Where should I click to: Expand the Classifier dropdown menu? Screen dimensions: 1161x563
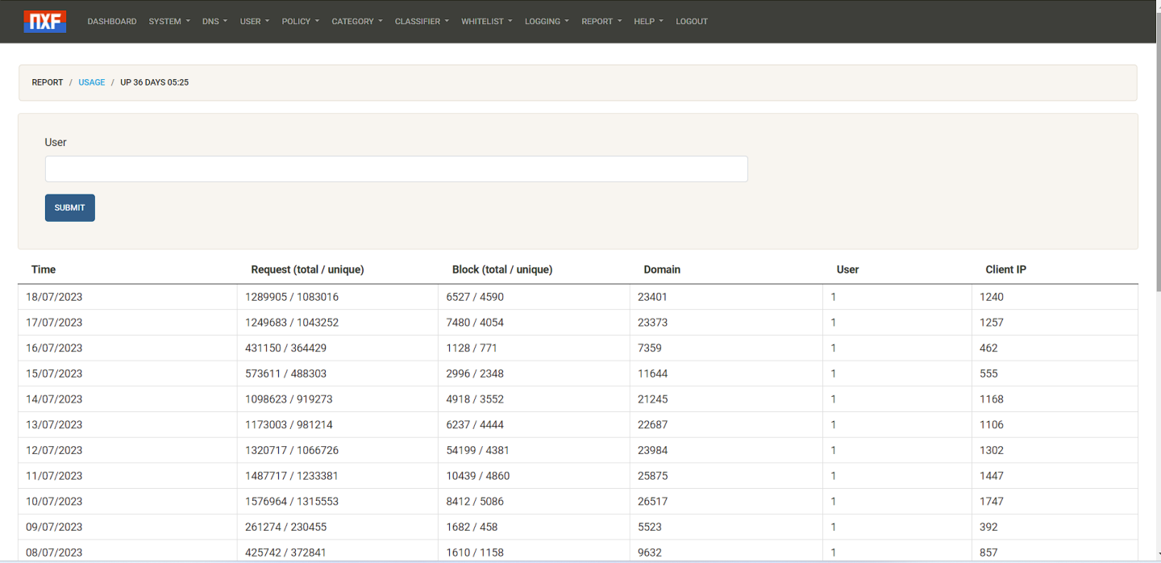click(421, 22)
